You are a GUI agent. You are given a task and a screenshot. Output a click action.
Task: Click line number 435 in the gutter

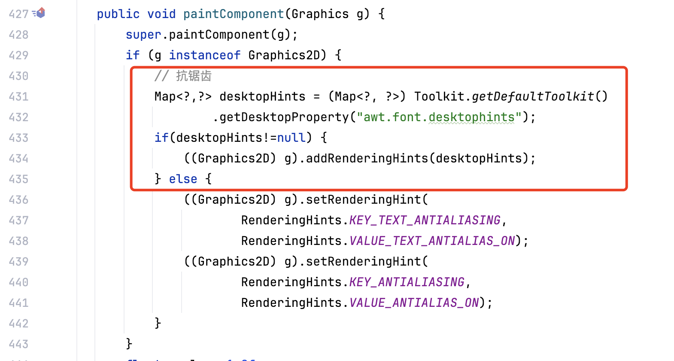18,179
